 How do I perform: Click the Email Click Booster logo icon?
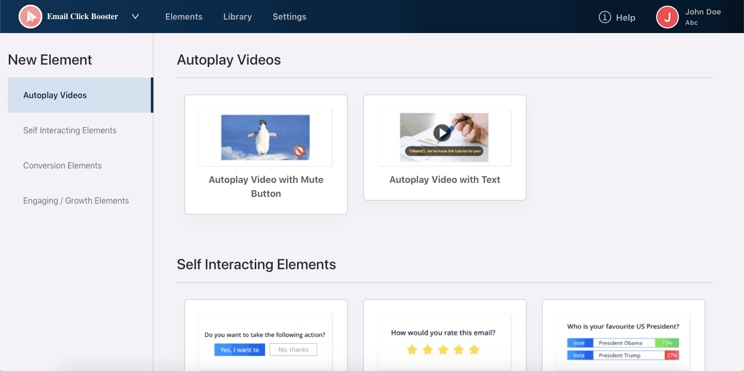30,17
